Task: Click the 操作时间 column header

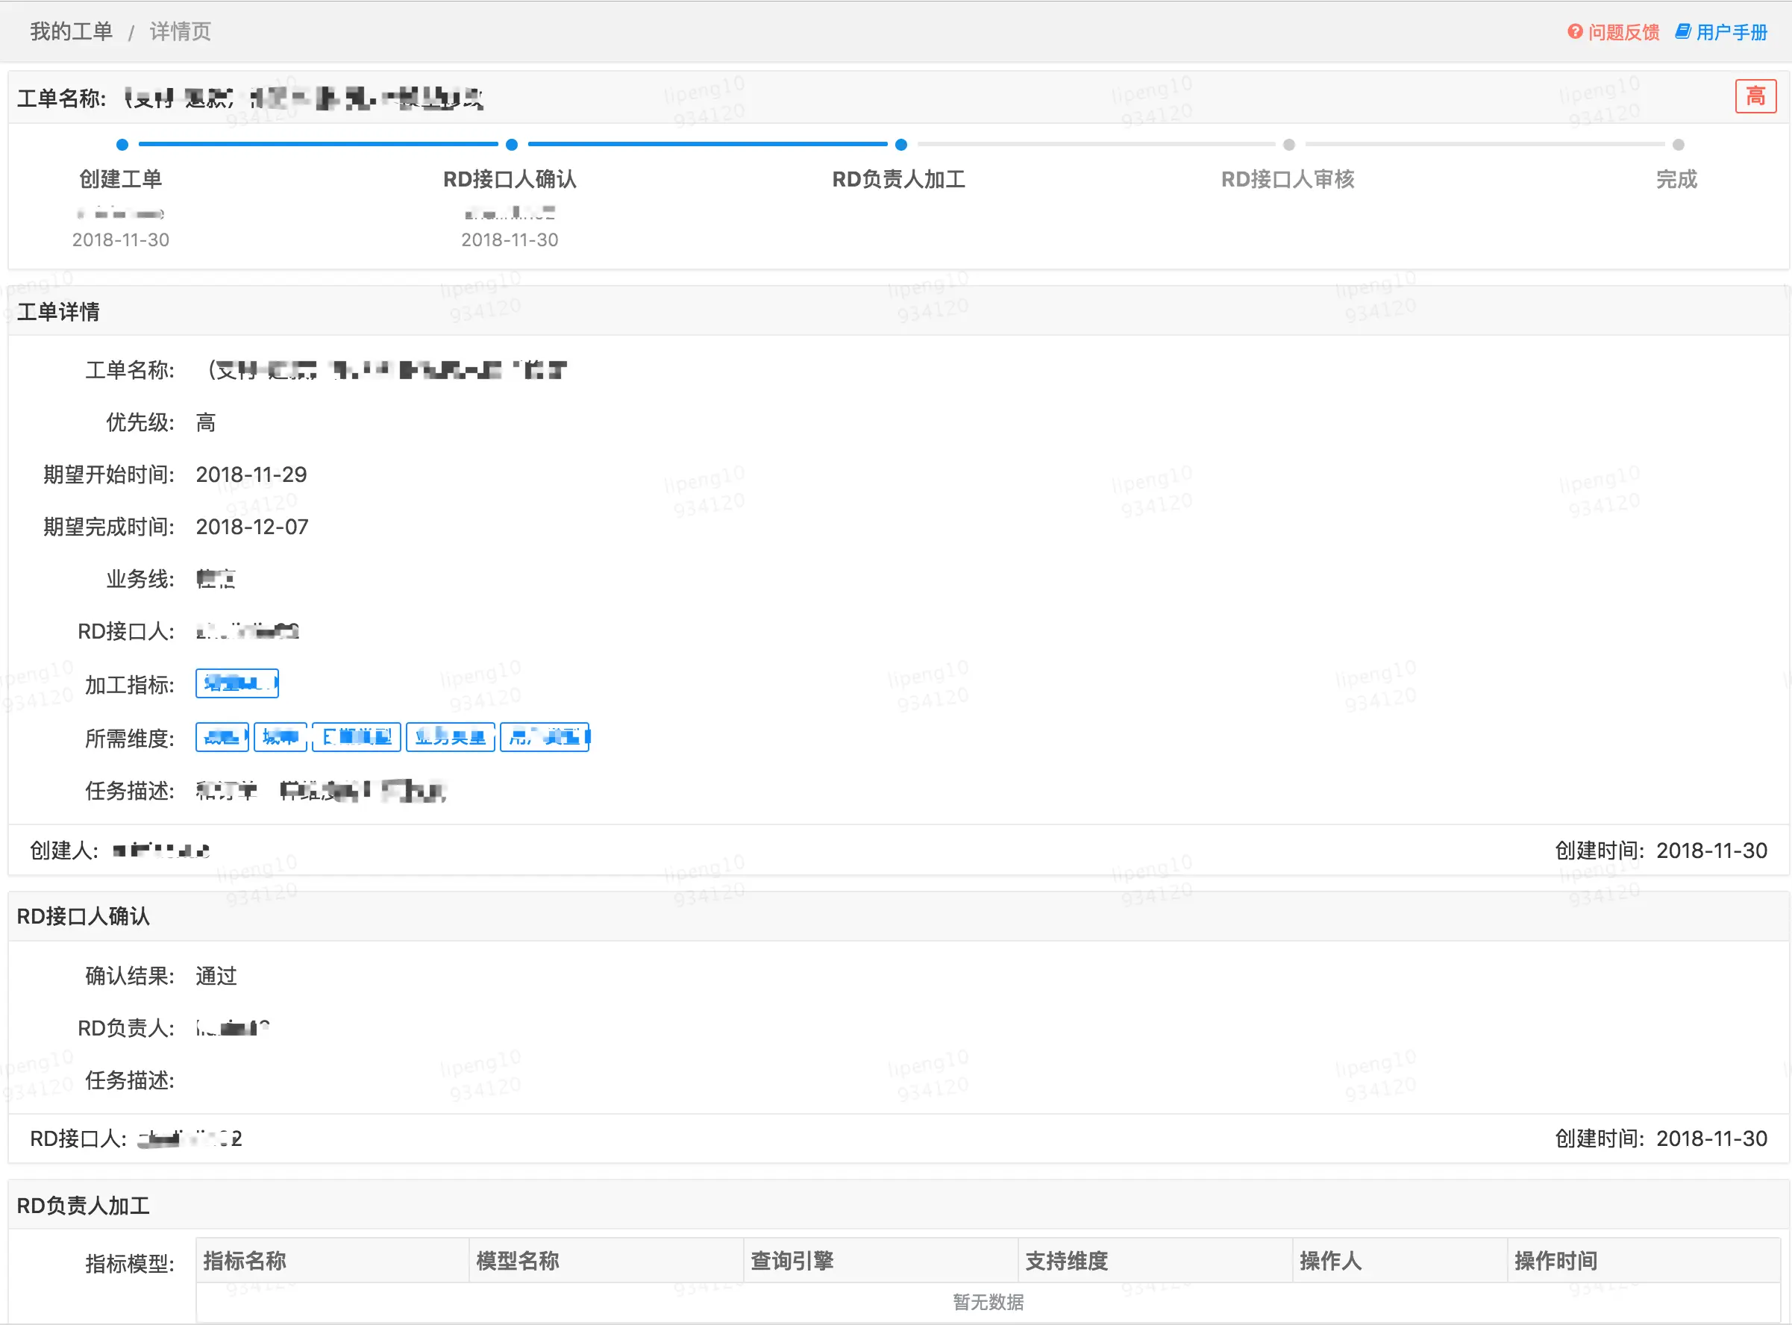Action: pyautogui.click(x=1556, y=1261)
